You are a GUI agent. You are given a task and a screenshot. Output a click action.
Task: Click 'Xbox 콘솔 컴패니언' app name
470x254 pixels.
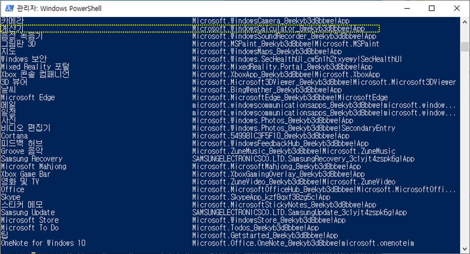point(35,75)
